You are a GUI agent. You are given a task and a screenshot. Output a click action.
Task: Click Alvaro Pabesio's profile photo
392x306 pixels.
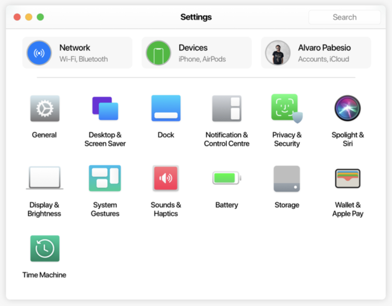pos(278,53)
